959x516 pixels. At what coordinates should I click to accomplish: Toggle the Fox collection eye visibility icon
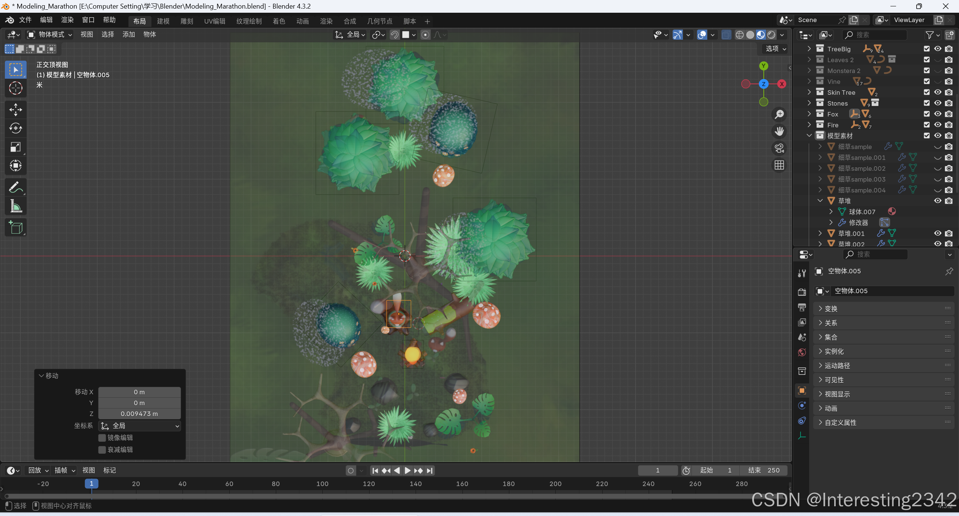pos(938,114)
